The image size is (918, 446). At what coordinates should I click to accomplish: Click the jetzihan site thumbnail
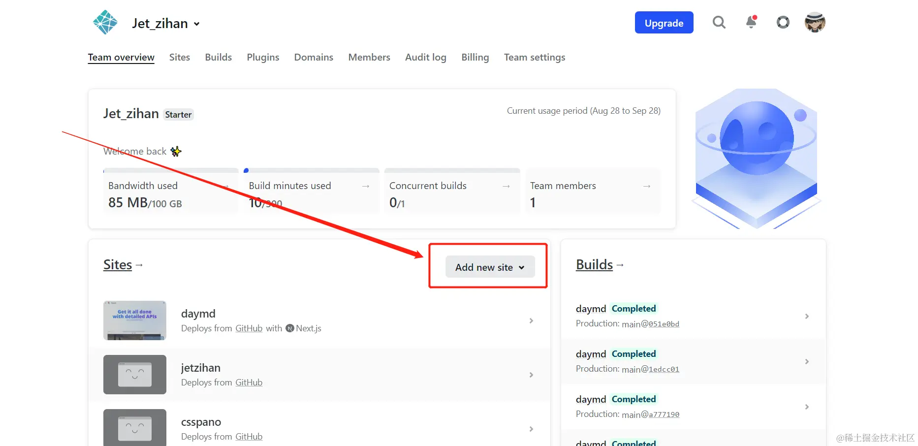tap(135, 375)
